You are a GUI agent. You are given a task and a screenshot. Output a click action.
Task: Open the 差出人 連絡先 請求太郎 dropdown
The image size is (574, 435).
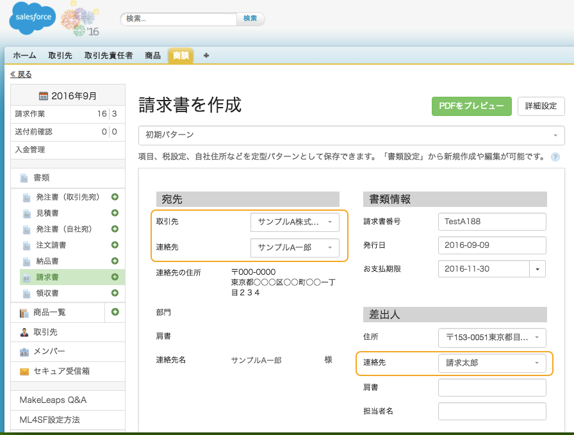pos(491,363)
